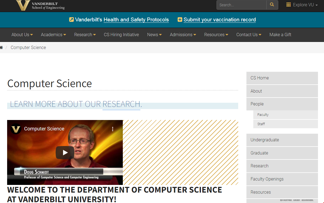Open the Admissions dropdown menu

(183, 35)
